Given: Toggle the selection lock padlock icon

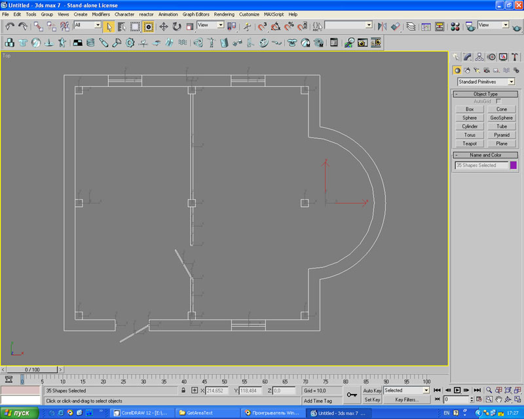Looking at the screenshot, I should pyautogui.click(x=183, y=390).
